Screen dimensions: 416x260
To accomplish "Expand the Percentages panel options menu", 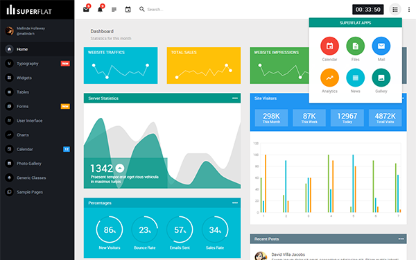I will 235,203.
